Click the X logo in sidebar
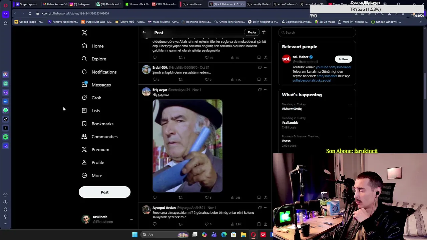 point(84,33)
